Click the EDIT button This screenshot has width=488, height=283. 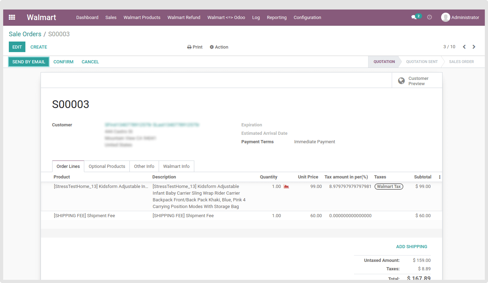(x=17, y=47)
